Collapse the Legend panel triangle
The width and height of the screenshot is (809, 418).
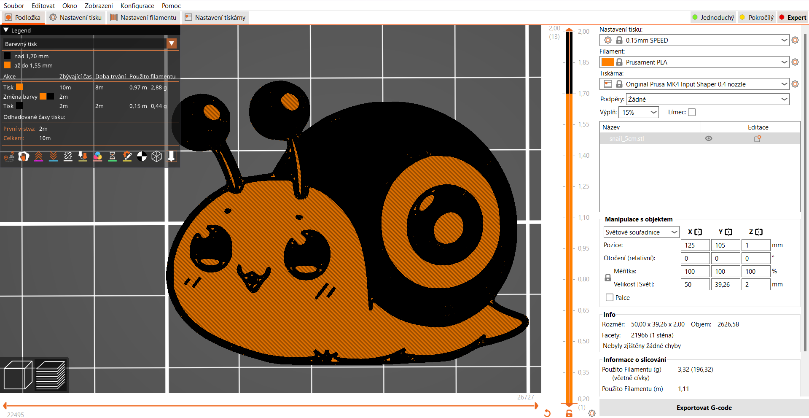tap(6, 30)
